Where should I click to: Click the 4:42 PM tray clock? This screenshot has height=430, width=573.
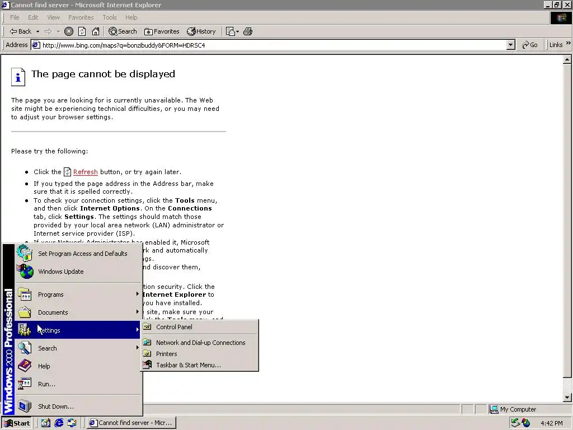pos(552,423)
